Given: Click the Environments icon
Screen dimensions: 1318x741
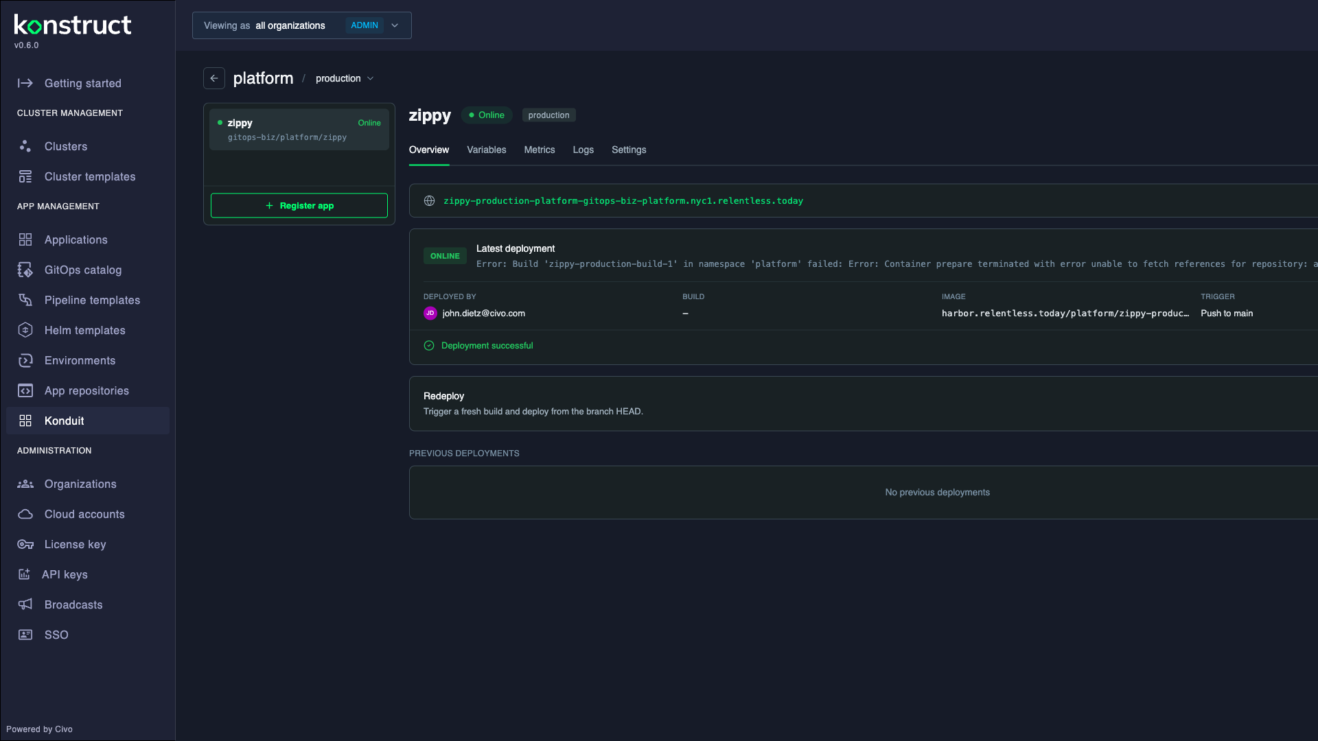Looking at the screenshot, I should [25, 360].
